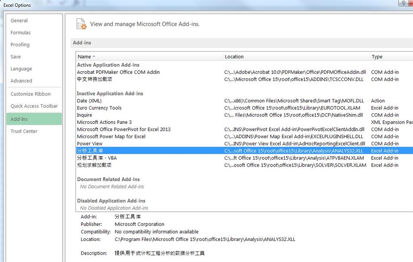This screenshot has height=262, width=413.
Task: Click the Location column header
Action: (296, 56)
